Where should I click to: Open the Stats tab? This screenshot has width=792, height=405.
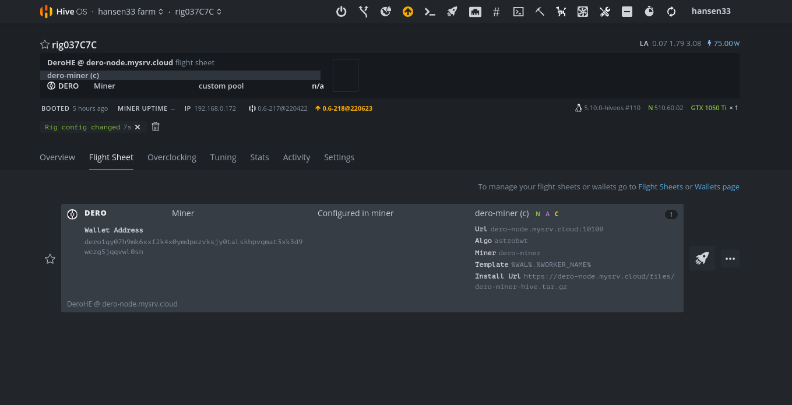coord(259,157)
